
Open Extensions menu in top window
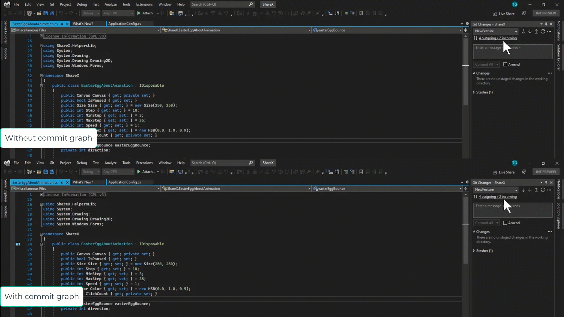coord(144,4)
